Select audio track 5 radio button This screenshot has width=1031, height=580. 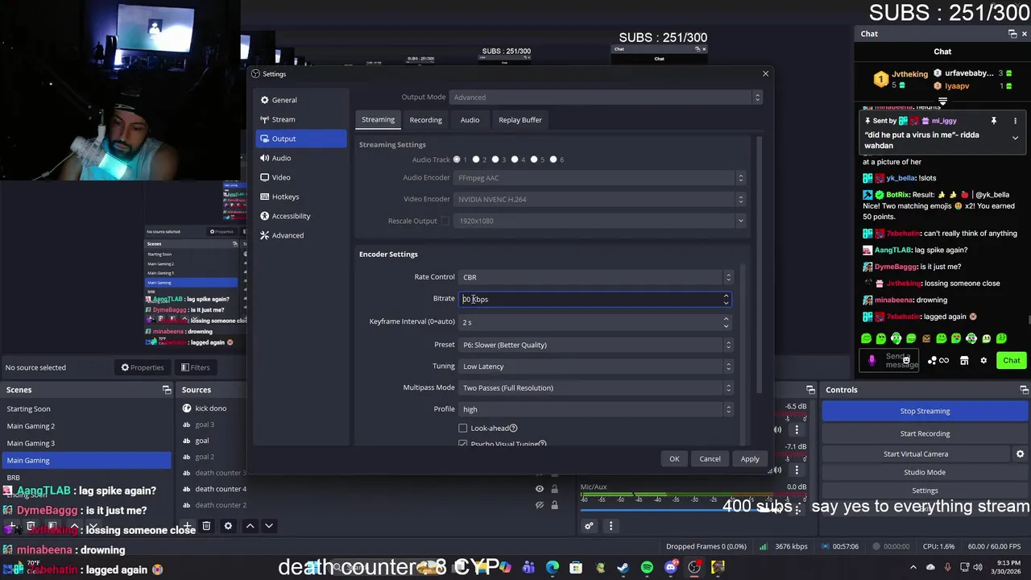point(533,159)
